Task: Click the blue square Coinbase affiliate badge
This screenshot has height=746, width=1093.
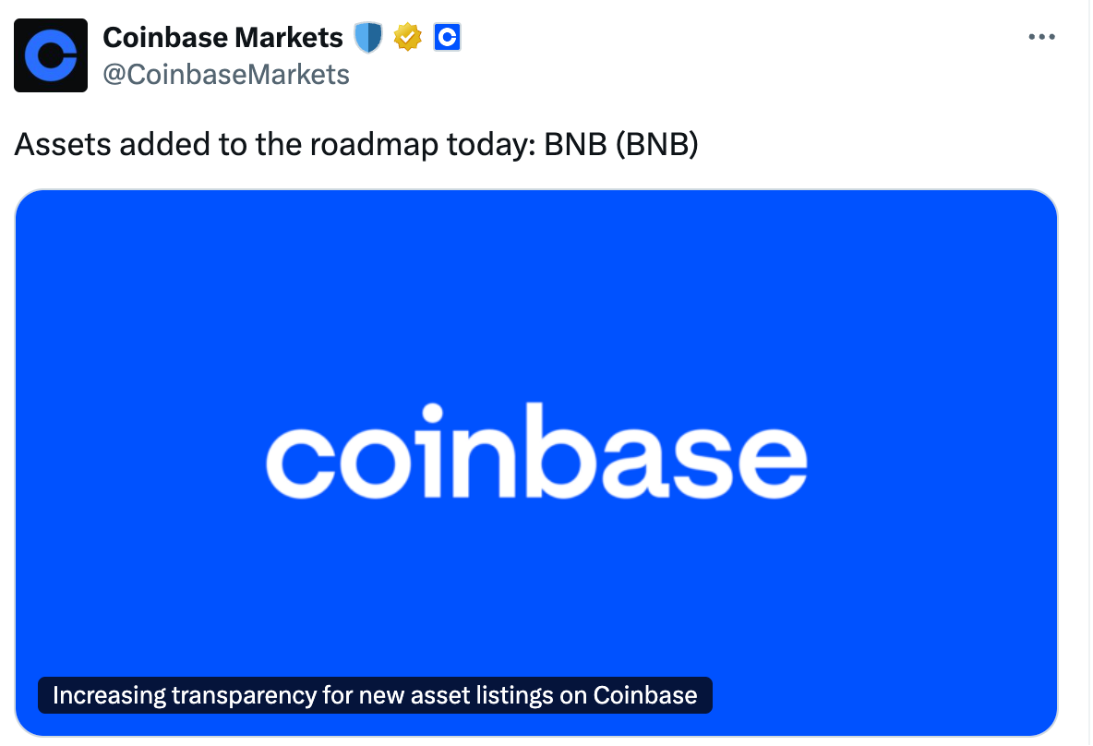Action: pos(447,38)
